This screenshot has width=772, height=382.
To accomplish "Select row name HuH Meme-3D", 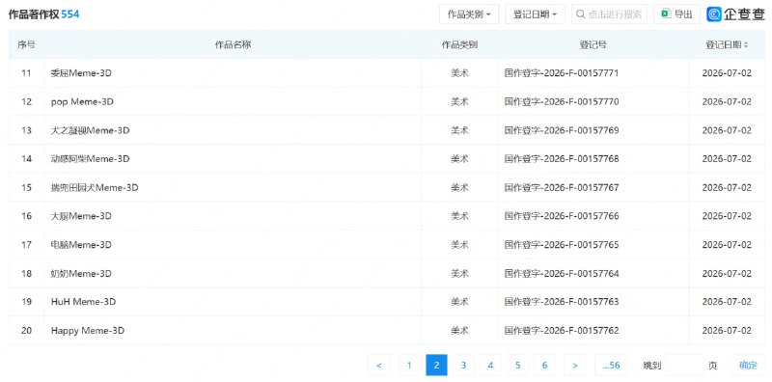I will (x=83, y=302).
